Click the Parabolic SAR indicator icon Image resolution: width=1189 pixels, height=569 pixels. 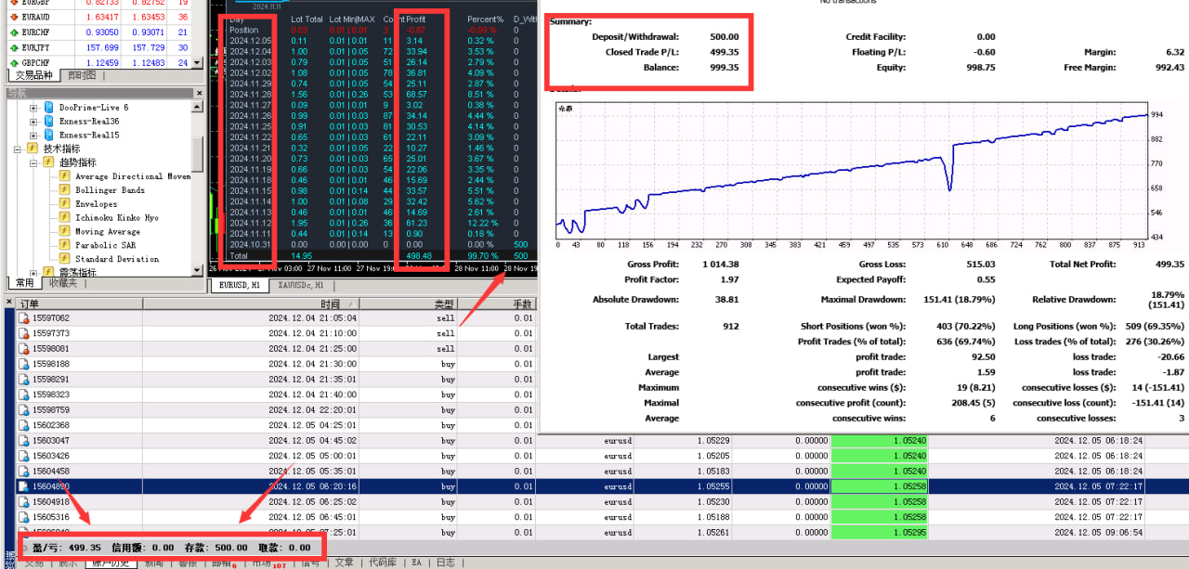coord(65,245)
